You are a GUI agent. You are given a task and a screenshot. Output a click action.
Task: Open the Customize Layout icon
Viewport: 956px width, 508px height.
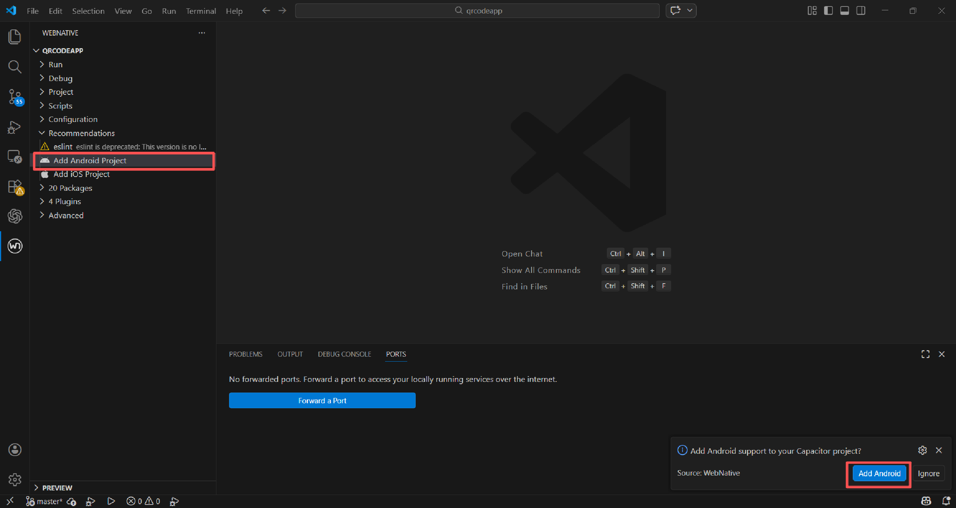tap(812, 11)
